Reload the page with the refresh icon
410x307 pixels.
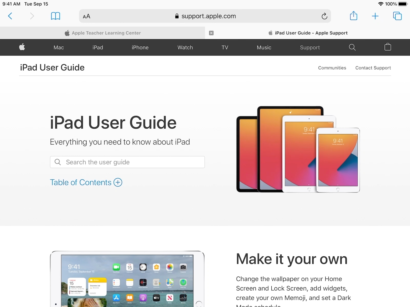(x=324, y=16)
